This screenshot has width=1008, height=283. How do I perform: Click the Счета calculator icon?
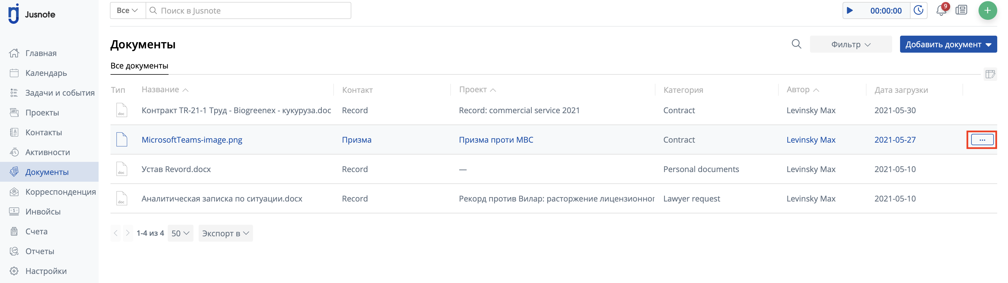tap(14, 231)
